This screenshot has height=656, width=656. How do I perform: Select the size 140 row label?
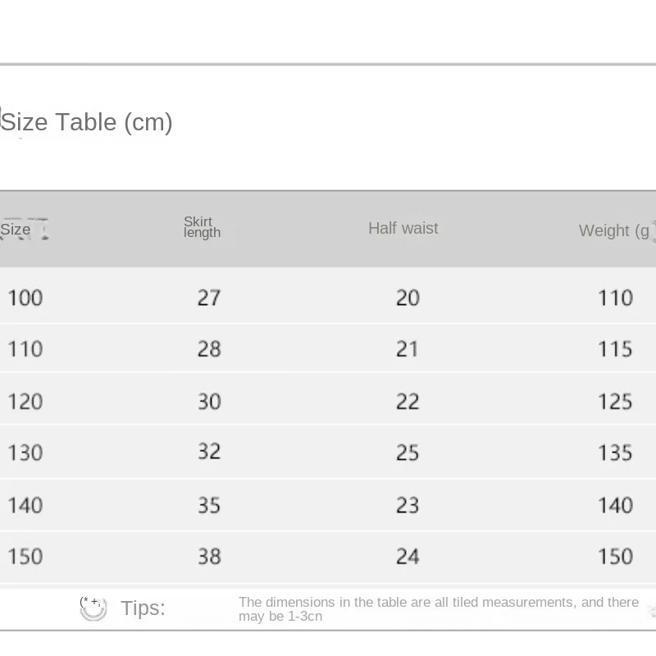(x=25, y=505)
